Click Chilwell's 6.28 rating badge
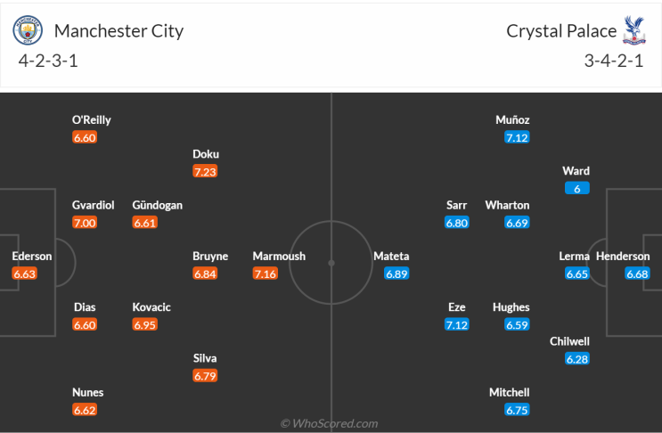Image resolution: width=662 pixels, height=433 pixels. coord(576,358)
